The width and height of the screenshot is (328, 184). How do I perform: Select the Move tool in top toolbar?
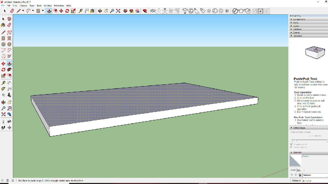tap(61, 11)
